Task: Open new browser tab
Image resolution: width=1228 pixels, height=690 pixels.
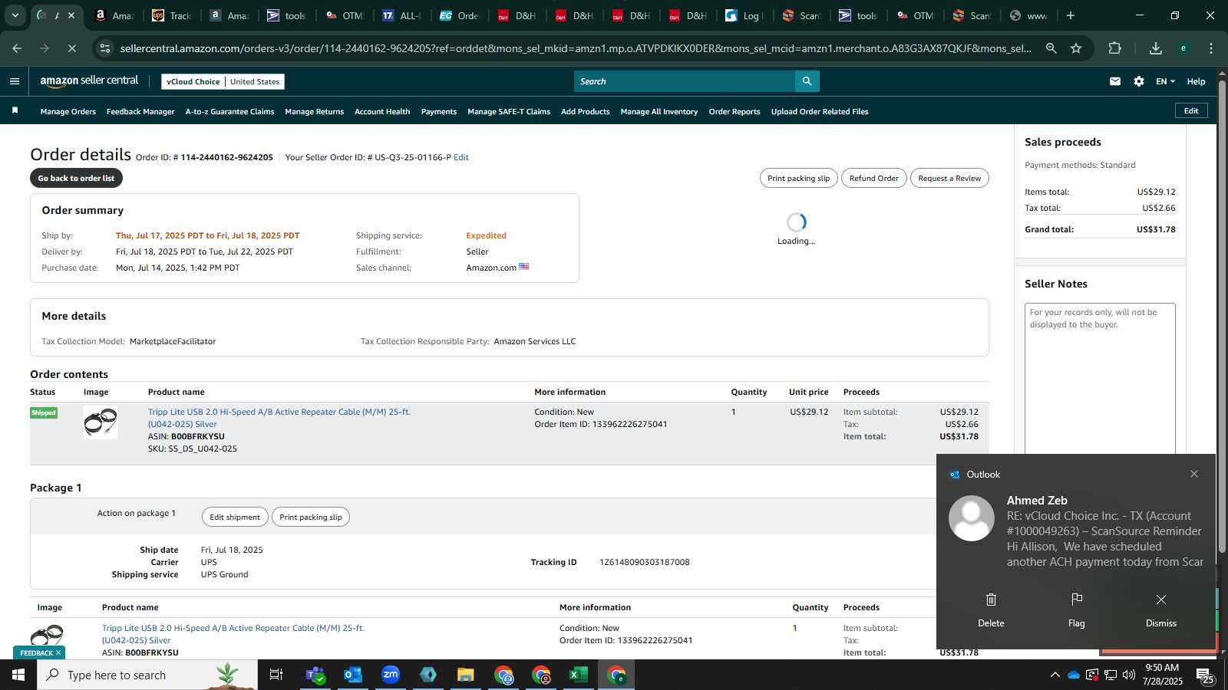Action: point(1071,15)
